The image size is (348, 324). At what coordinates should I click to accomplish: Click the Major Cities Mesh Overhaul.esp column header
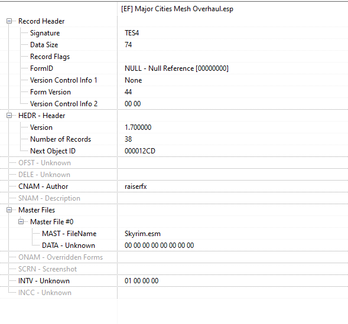177,9
